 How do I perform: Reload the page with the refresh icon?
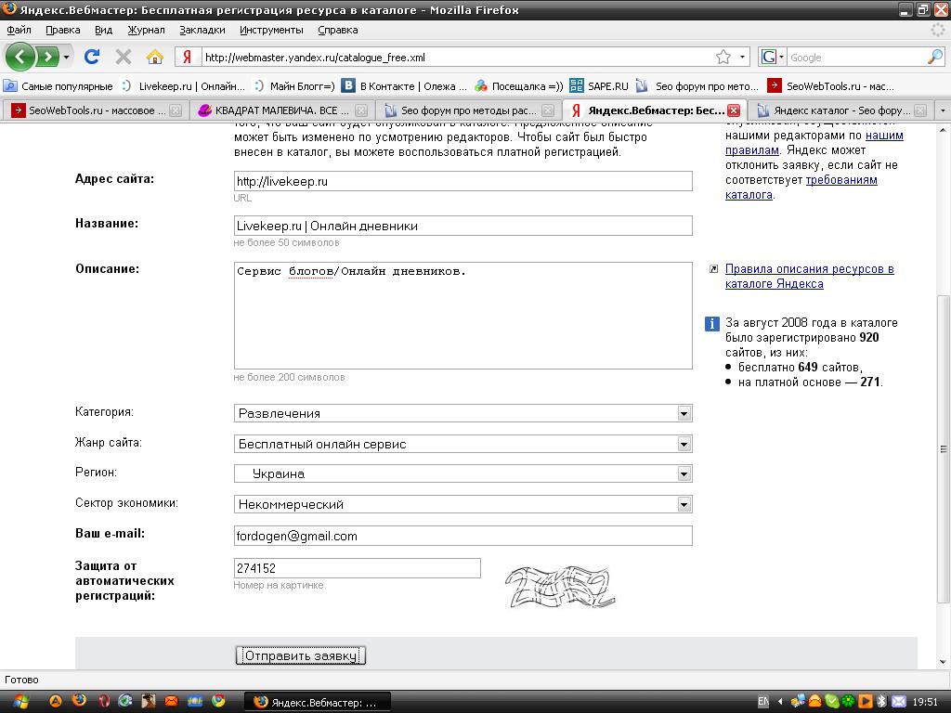point(92,57)
